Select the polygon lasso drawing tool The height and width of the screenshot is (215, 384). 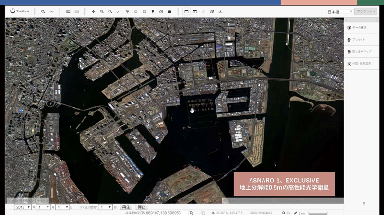click(127, 11)
